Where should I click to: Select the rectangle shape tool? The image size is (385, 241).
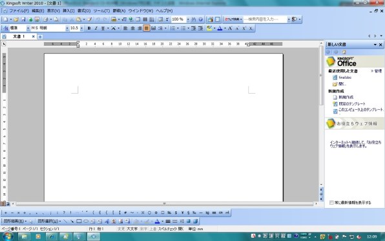(x=79, y=222)
